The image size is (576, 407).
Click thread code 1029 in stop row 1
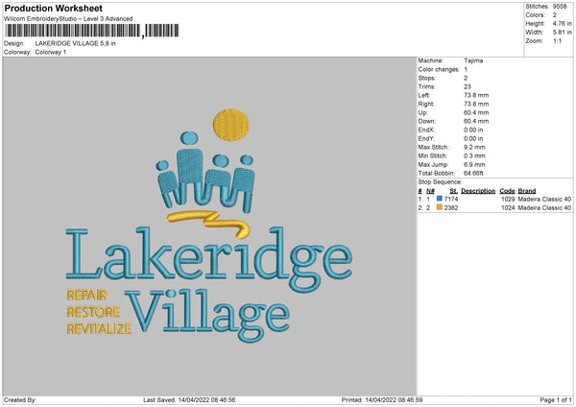coord(508,199)
